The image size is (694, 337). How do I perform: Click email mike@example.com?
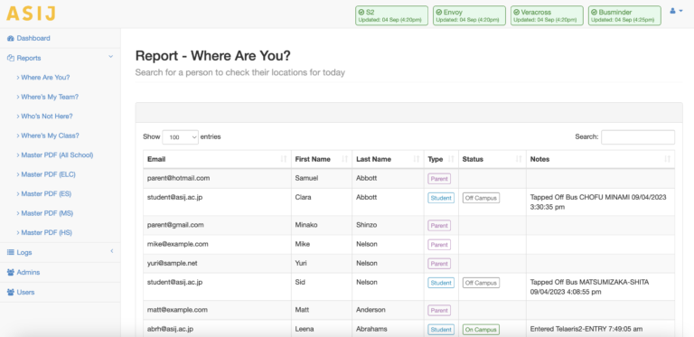(x=177, y=244)
